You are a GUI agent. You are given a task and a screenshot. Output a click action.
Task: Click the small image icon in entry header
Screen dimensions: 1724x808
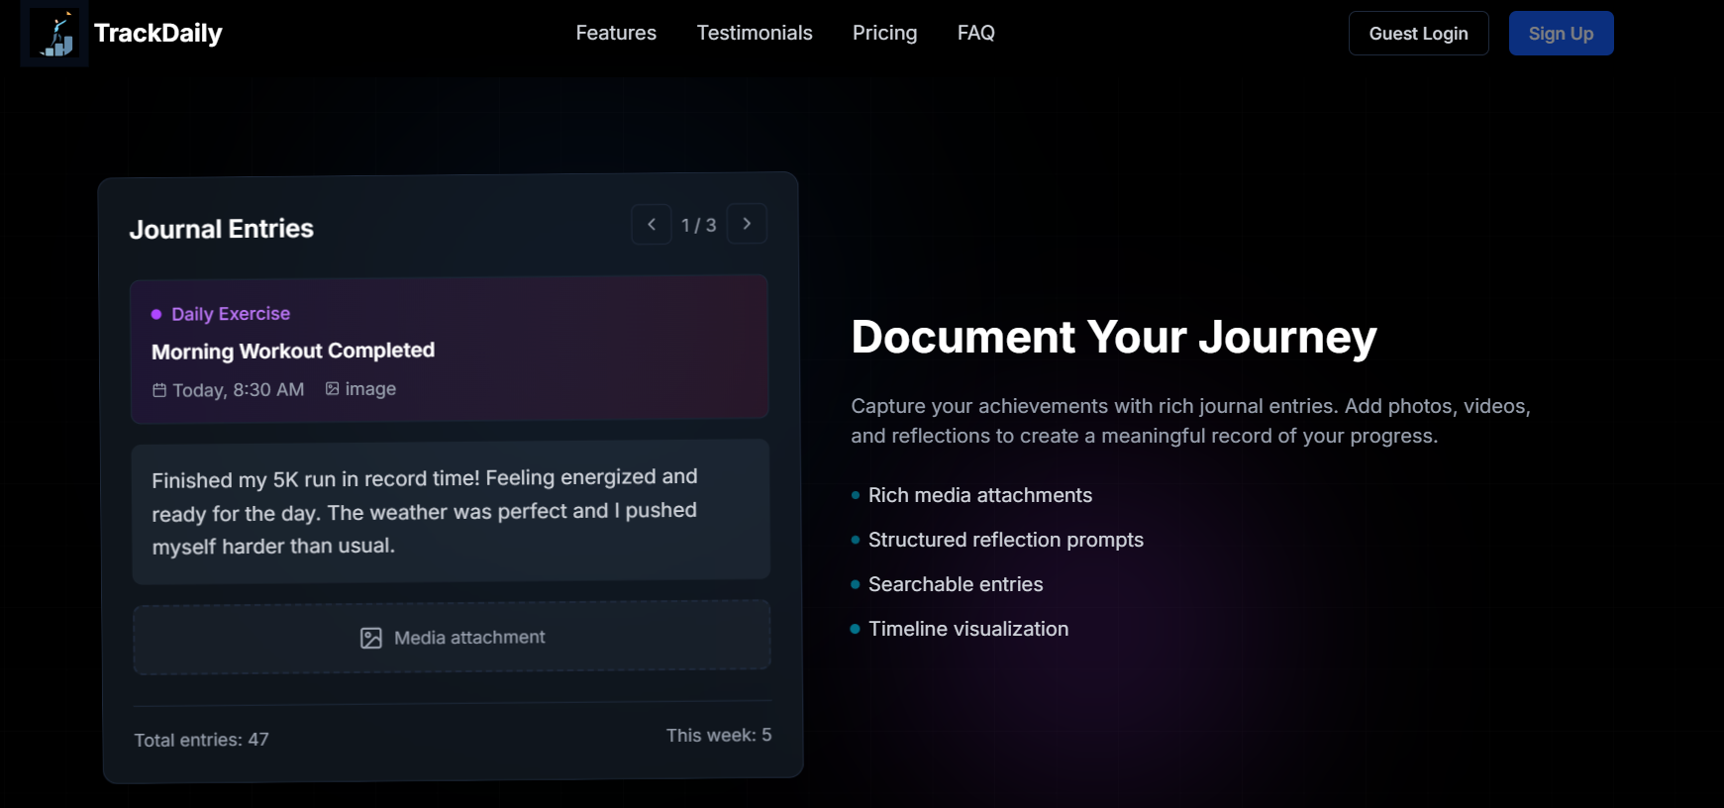pos(333,389)
